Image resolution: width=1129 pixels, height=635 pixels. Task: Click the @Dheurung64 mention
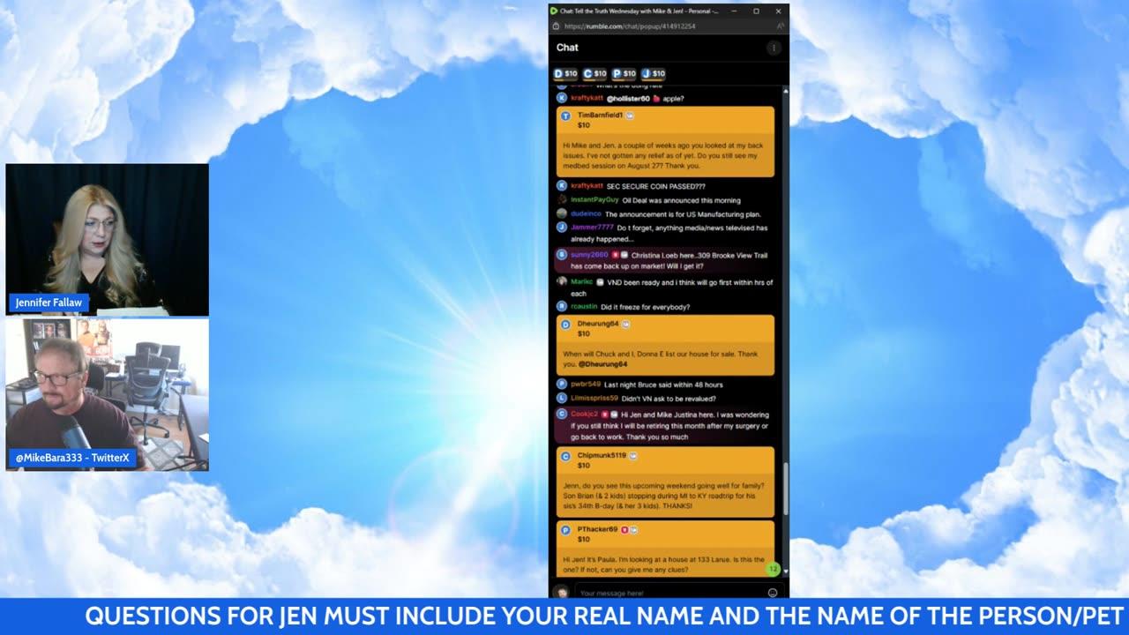click(x=602, y=364)
